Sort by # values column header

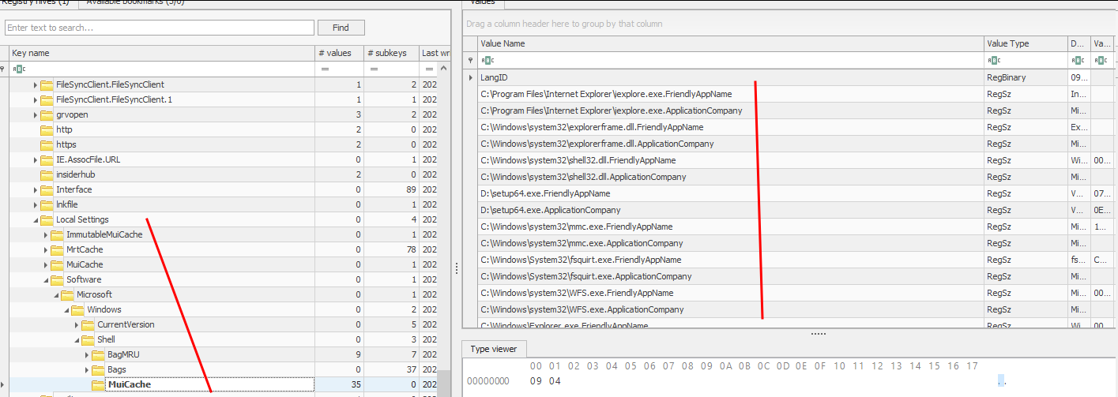[x=337, y=53]
